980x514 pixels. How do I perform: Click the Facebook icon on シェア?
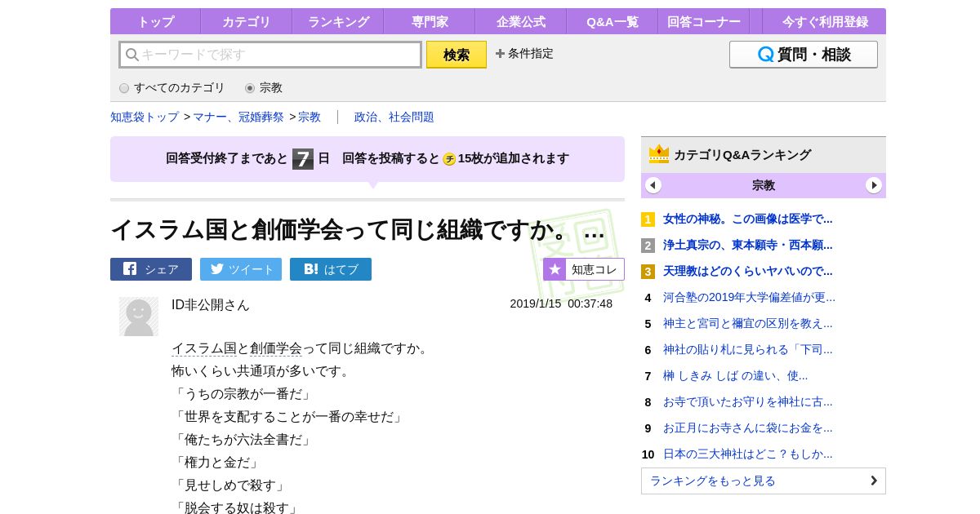[130, 268]
